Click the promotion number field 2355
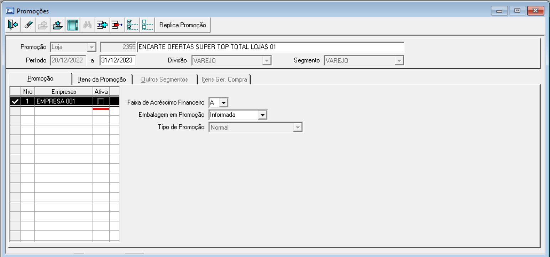Image resolution: width=550 pixels, height=257 pixels. tap(118, 47)
